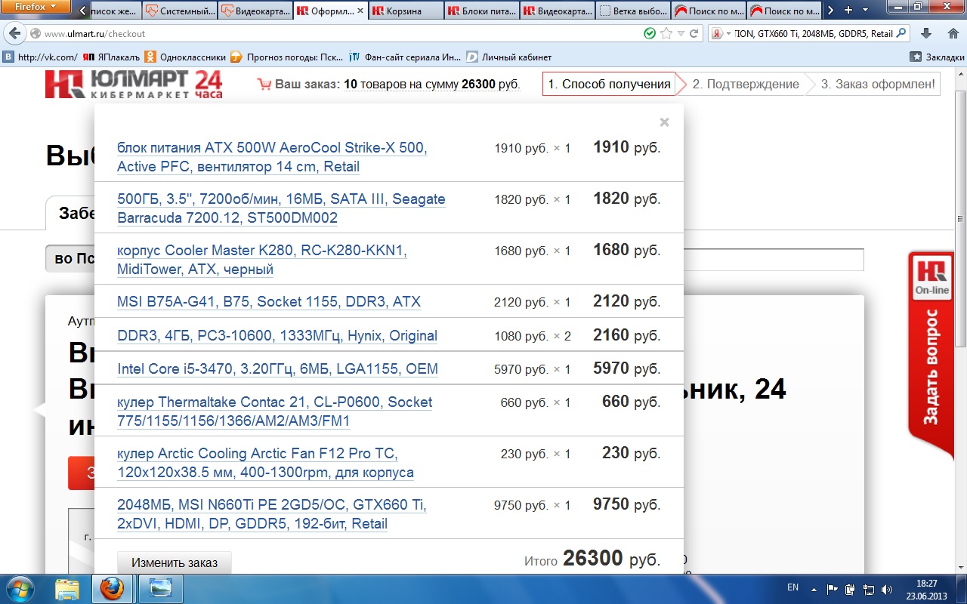Open the Cooler Master K280 case link
Image resolution: width=967 pixels, height=604 pixels.
click(x=261, y=260)
